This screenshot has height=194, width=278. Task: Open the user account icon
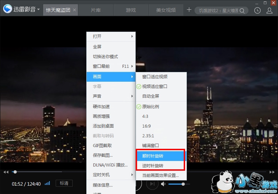(269, 11)
